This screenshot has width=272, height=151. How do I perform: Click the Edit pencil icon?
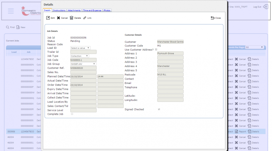pyautogui.click(x=48, y=18)
